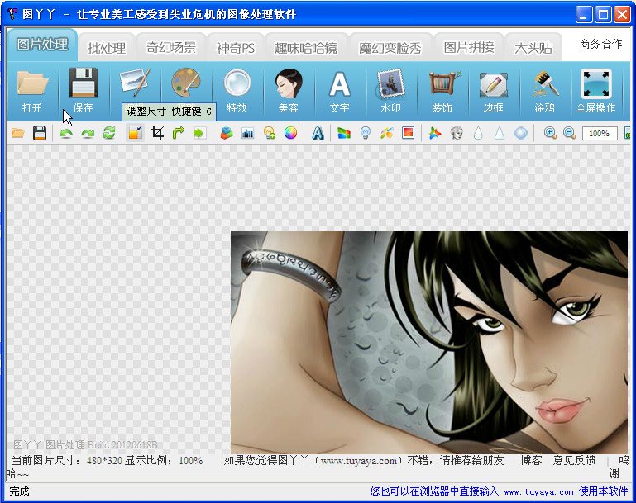Open the large picture-and-pencil editing tool
The height and width of the screenshot is (503, 636).
coord(135,83)
